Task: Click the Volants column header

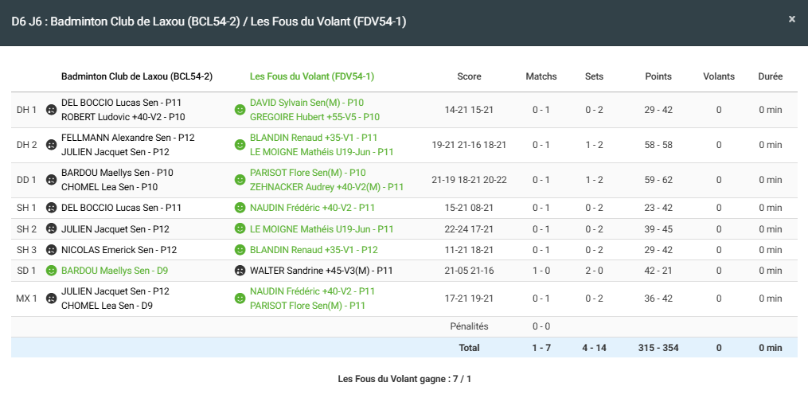Action: click(x=719, y=76)
